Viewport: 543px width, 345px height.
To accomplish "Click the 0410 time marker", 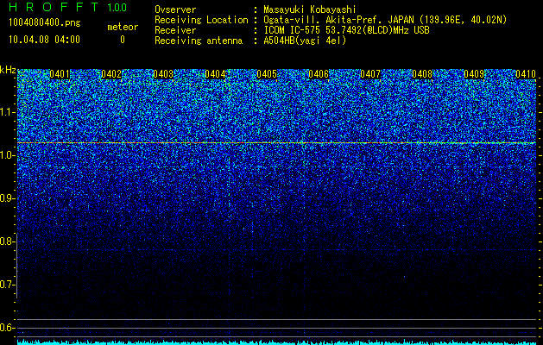I will pos(526,74).
